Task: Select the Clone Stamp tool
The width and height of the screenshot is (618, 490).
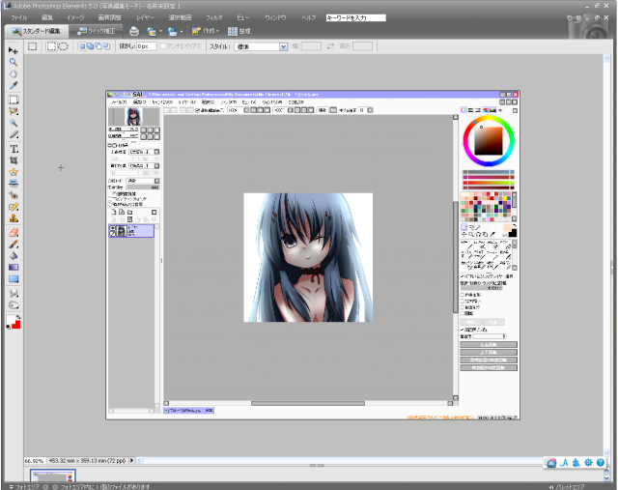Action: pos(14,218)
